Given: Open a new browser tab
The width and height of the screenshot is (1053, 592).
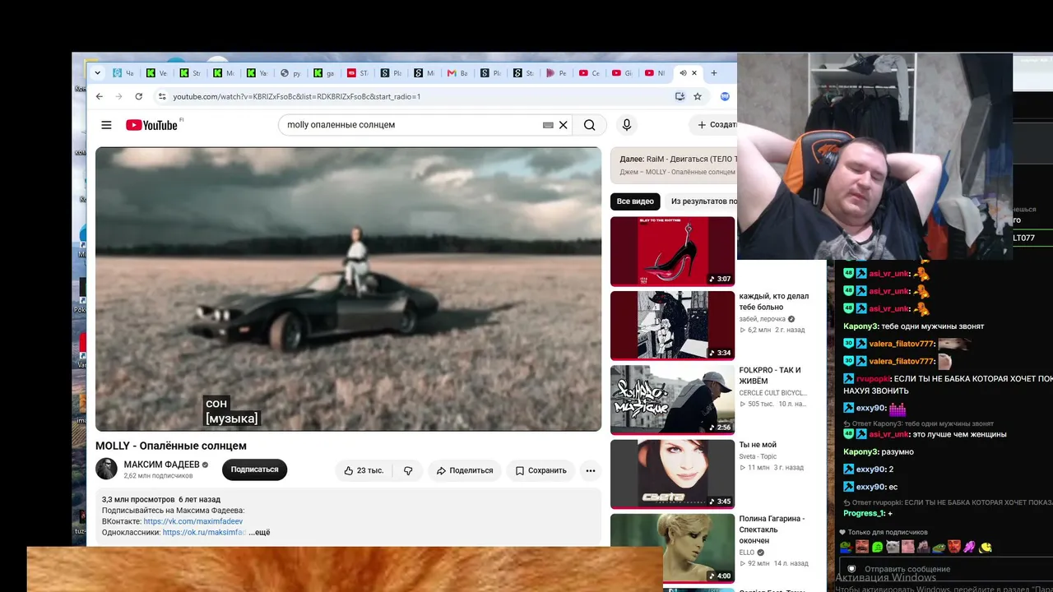Looking at the screenshot, I should coord(713,73).
